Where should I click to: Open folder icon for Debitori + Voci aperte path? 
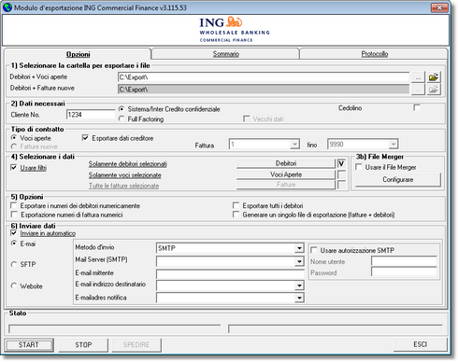434,77
